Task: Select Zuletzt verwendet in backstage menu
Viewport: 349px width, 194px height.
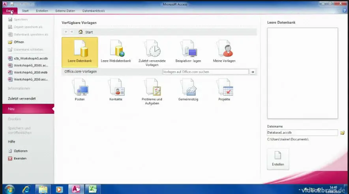Action: click(22, 98)
